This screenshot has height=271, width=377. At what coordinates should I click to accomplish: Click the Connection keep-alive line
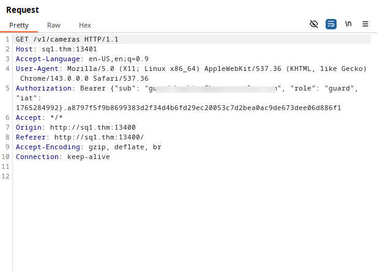coord(62,157)
